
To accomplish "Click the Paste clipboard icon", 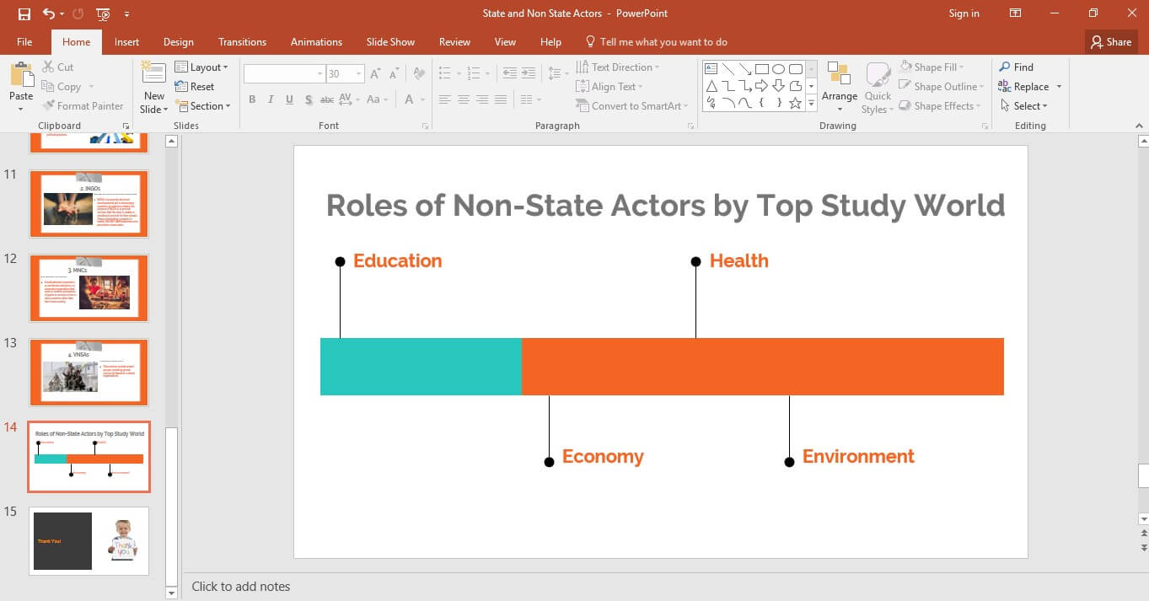I will coord(21,75).
